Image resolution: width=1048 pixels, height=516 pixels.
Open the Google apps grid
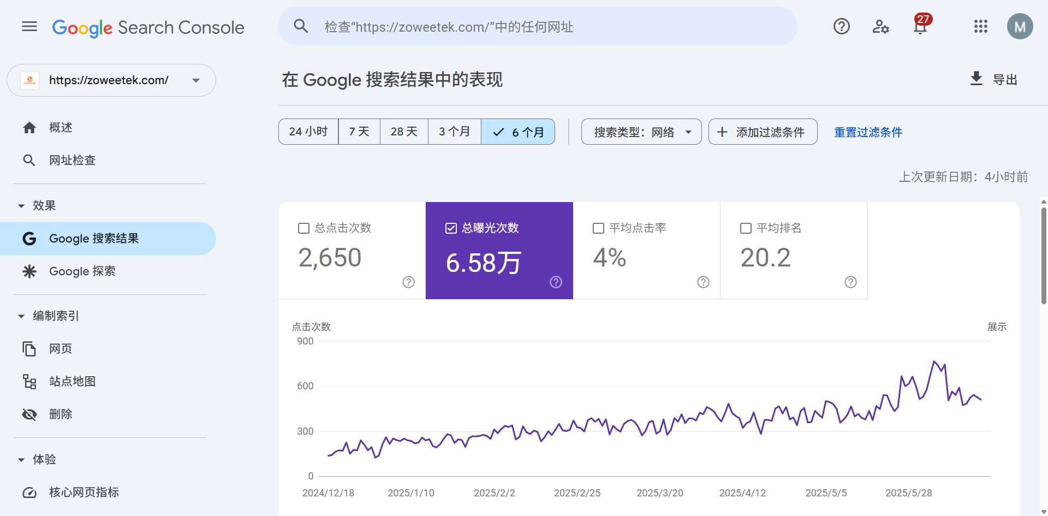981,26
